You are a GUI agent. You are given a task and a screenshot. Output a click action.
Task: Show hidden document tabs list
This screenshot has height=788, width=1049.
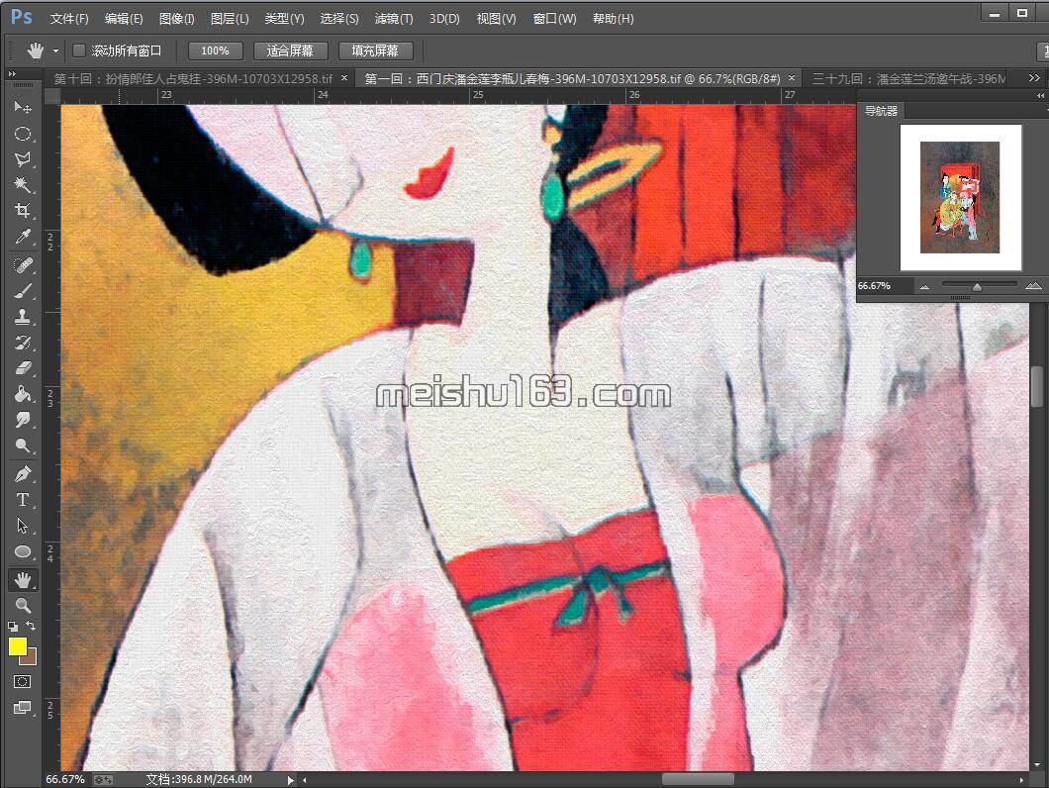coord(1034,78)
